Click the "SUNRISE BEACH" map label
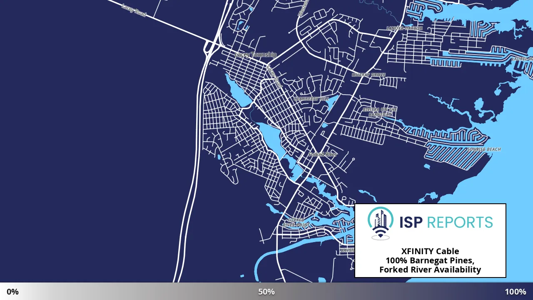The height and width of the screenshot is (300, 533). coord(483,149)
